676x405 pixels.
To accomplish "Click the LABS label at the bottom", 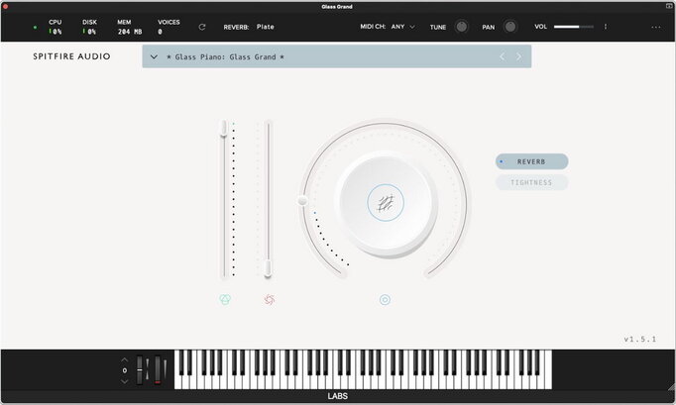I will [x=338, y=396].
